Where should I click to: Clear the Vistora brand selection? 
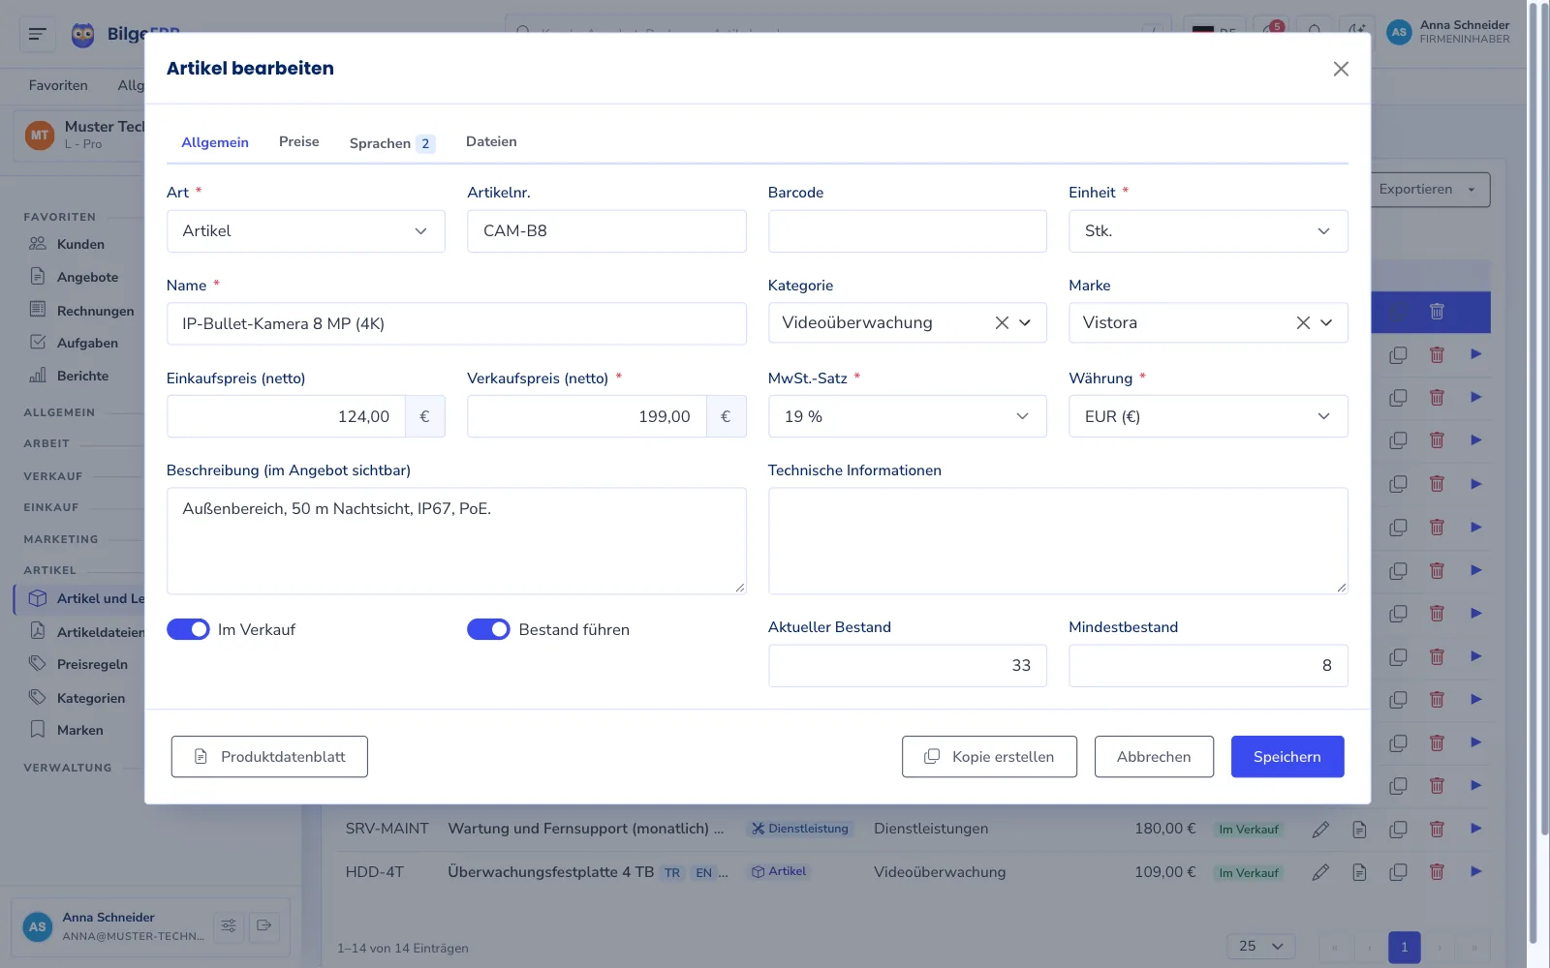1303,323
